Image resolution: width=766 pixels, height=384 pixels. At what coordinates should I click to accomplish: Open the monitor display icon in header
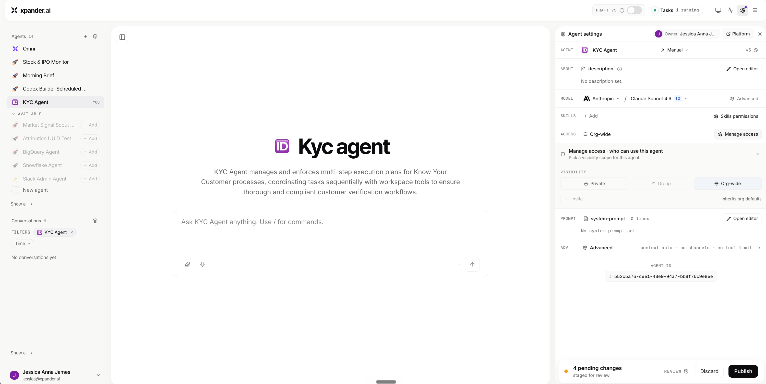point(718,10)
